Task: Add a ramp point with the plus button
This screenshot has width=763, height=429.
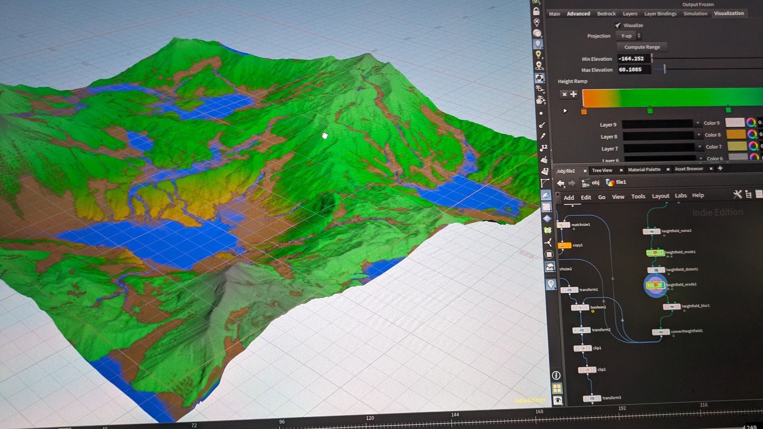Action: pyautogui.click(x=573, y=94)
